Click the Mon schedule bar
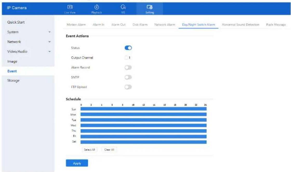291x172 pixels. (x=144, y=114)
